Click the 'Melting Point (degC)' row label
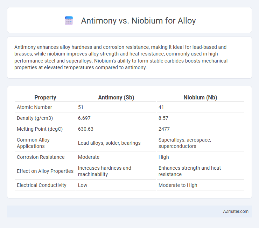 tap(40, 129)
